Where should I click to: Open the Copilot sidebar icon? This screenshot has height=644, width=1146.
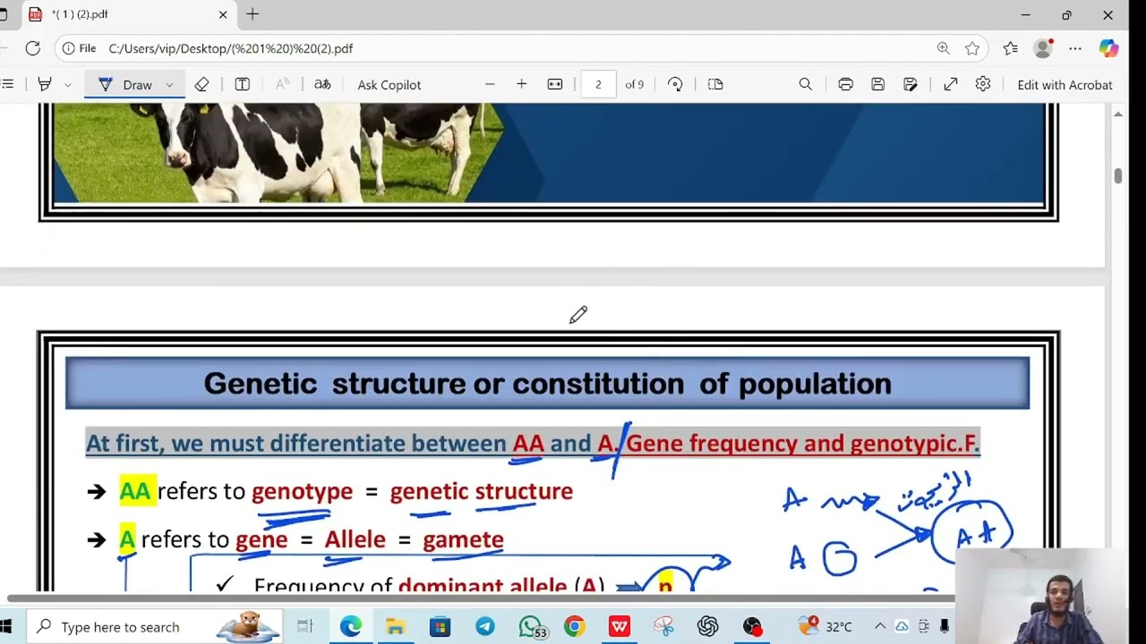[x=1109, y=48]
